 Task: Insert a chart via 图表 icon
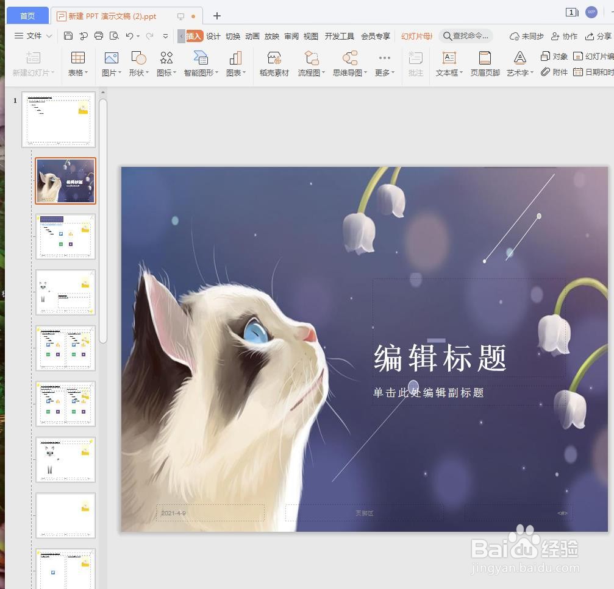click(x=235, y=58)
